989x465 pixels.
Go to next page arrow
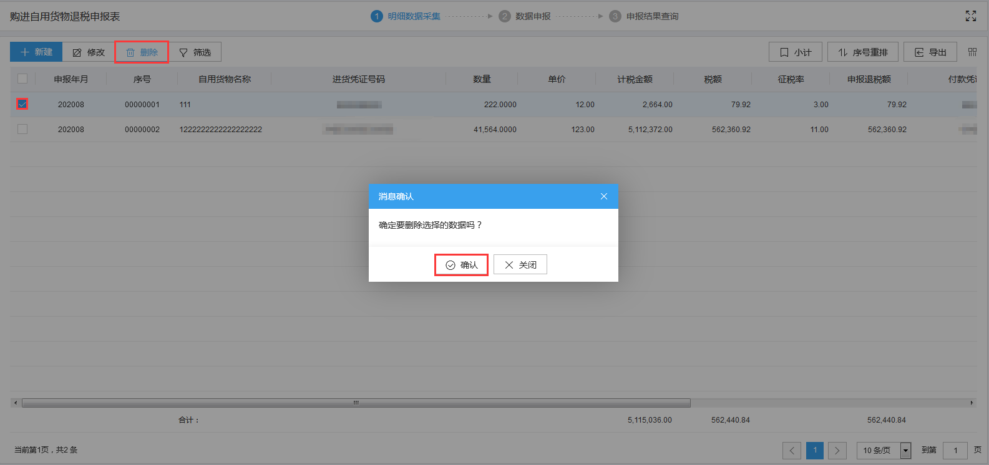point(837,450)
